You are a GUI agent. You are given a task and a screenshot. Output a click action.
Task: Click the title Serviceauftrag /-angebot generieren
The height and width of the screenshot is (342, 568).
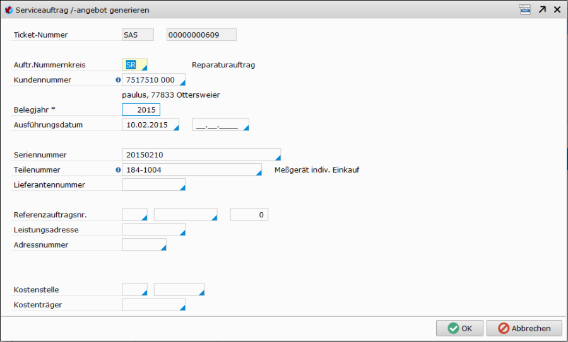(x=82, y=10)
